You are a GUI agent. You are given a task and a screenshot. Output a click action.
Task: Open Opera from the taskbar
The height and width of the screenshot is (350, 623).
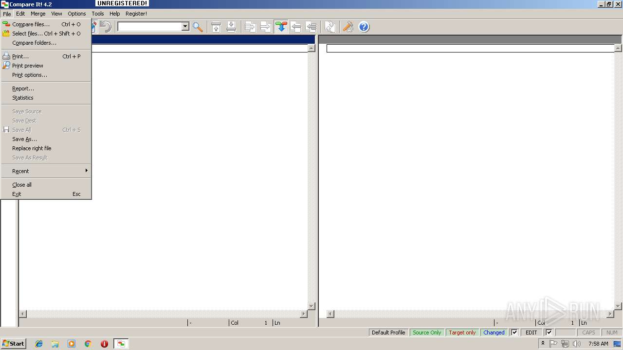point(104,344)
